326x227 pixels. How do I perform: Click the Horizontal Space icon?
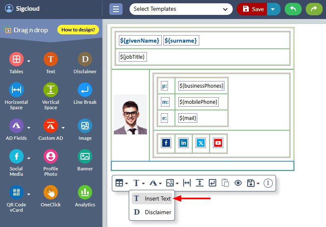click(17, 90)
